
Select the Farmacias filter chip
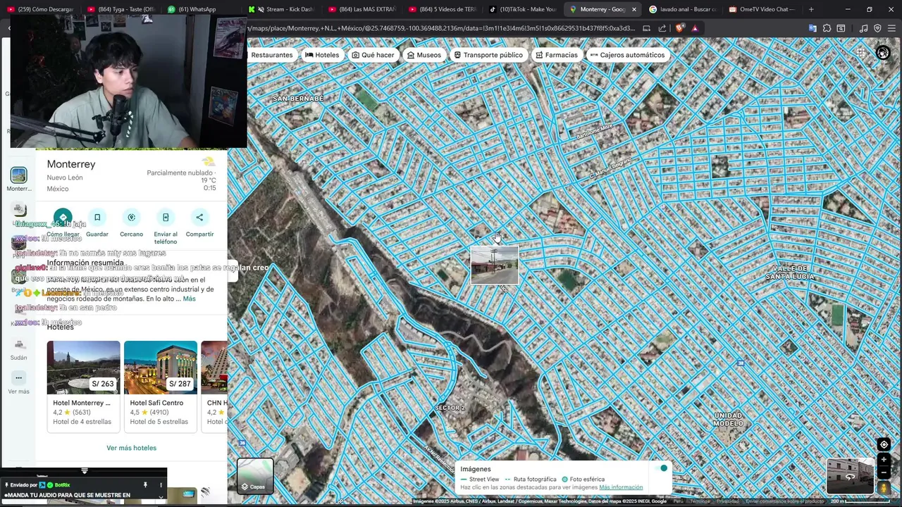click(x=557, y=55)
